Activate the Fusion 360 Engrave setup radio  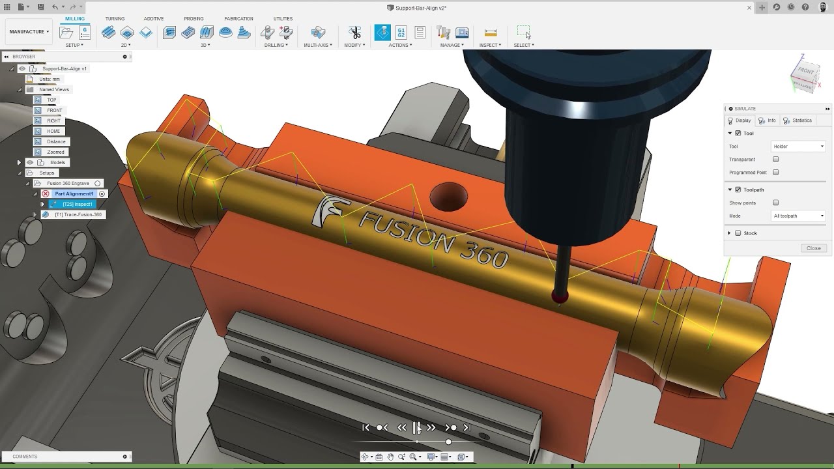pyautogui.click(x=98, y=184)
